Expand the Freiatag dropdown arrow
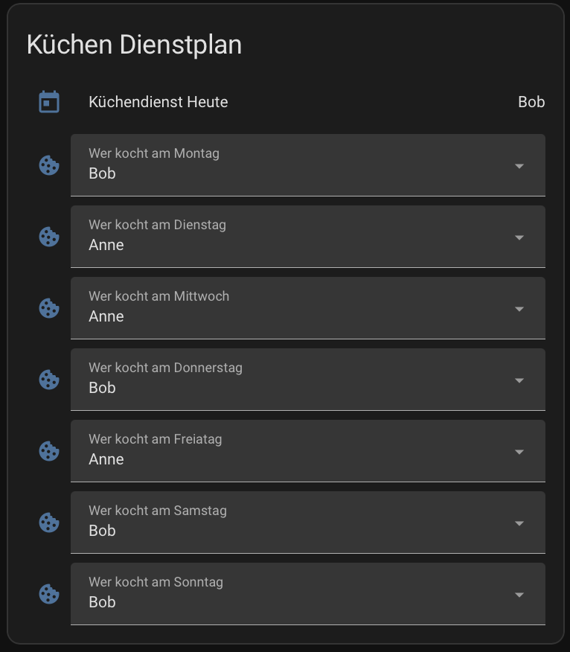This screenshot has width=570, height=652. [519, 452]
